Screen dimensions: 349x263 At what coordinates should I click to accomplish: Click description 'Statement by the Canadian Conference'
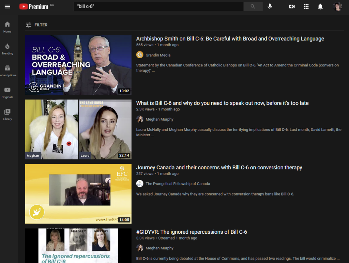click(238, 68)
